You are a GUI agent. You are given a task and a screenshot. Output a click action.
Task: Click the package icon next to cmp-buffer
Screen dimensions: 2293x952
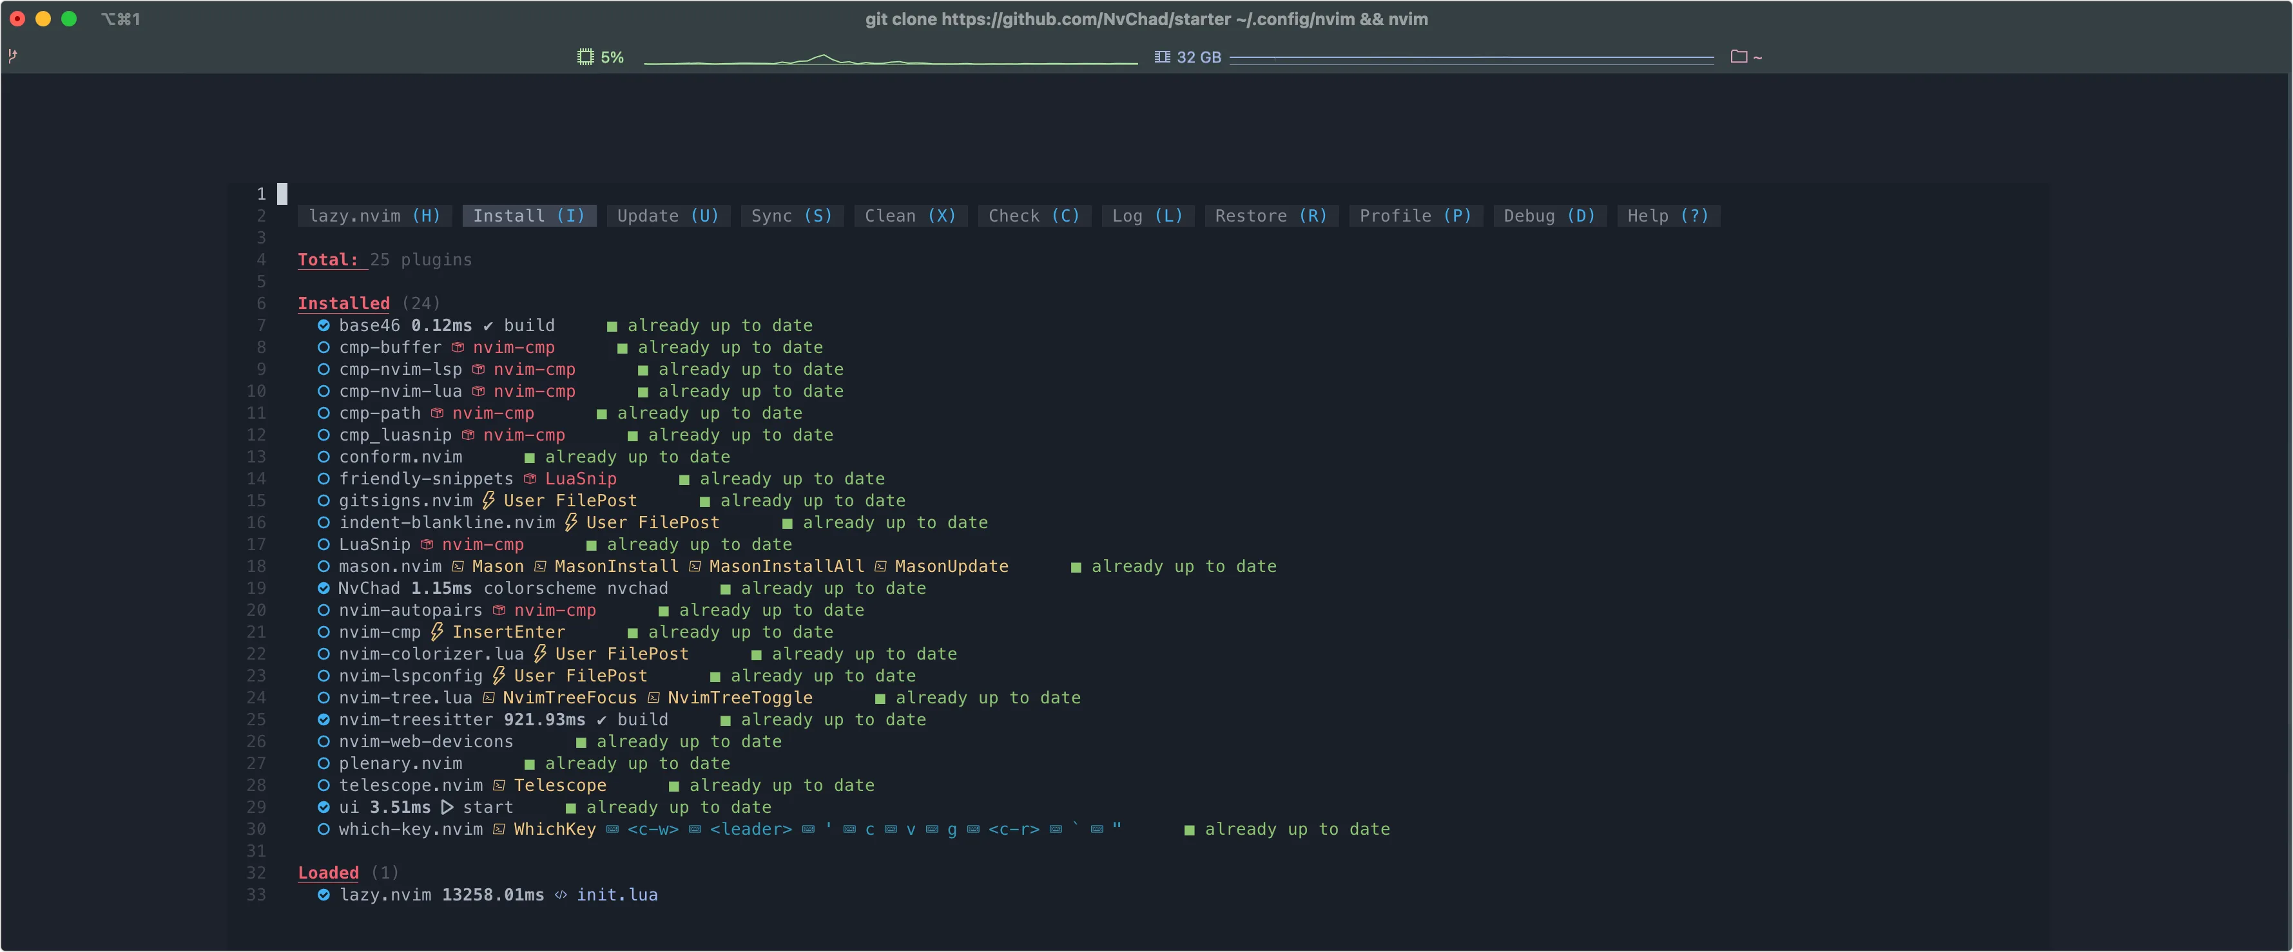458,348
